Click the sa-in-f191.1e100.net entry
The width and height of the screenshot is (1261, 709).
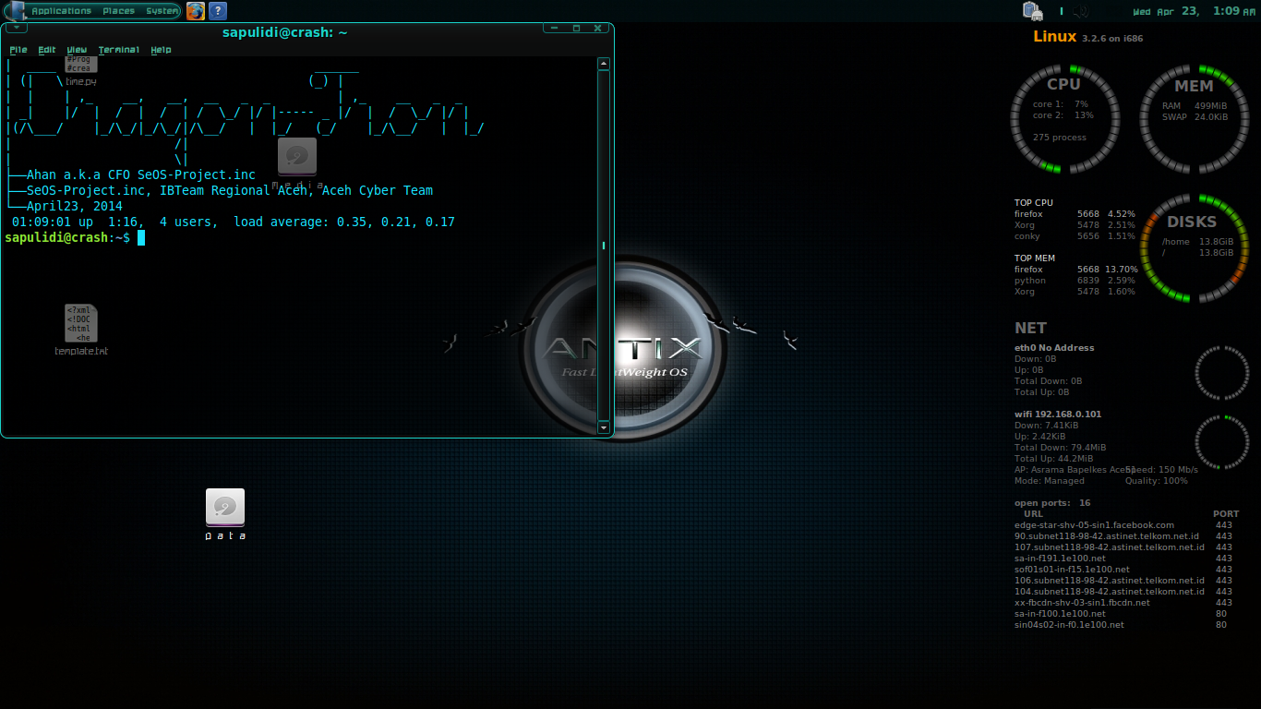[1060, 559]
